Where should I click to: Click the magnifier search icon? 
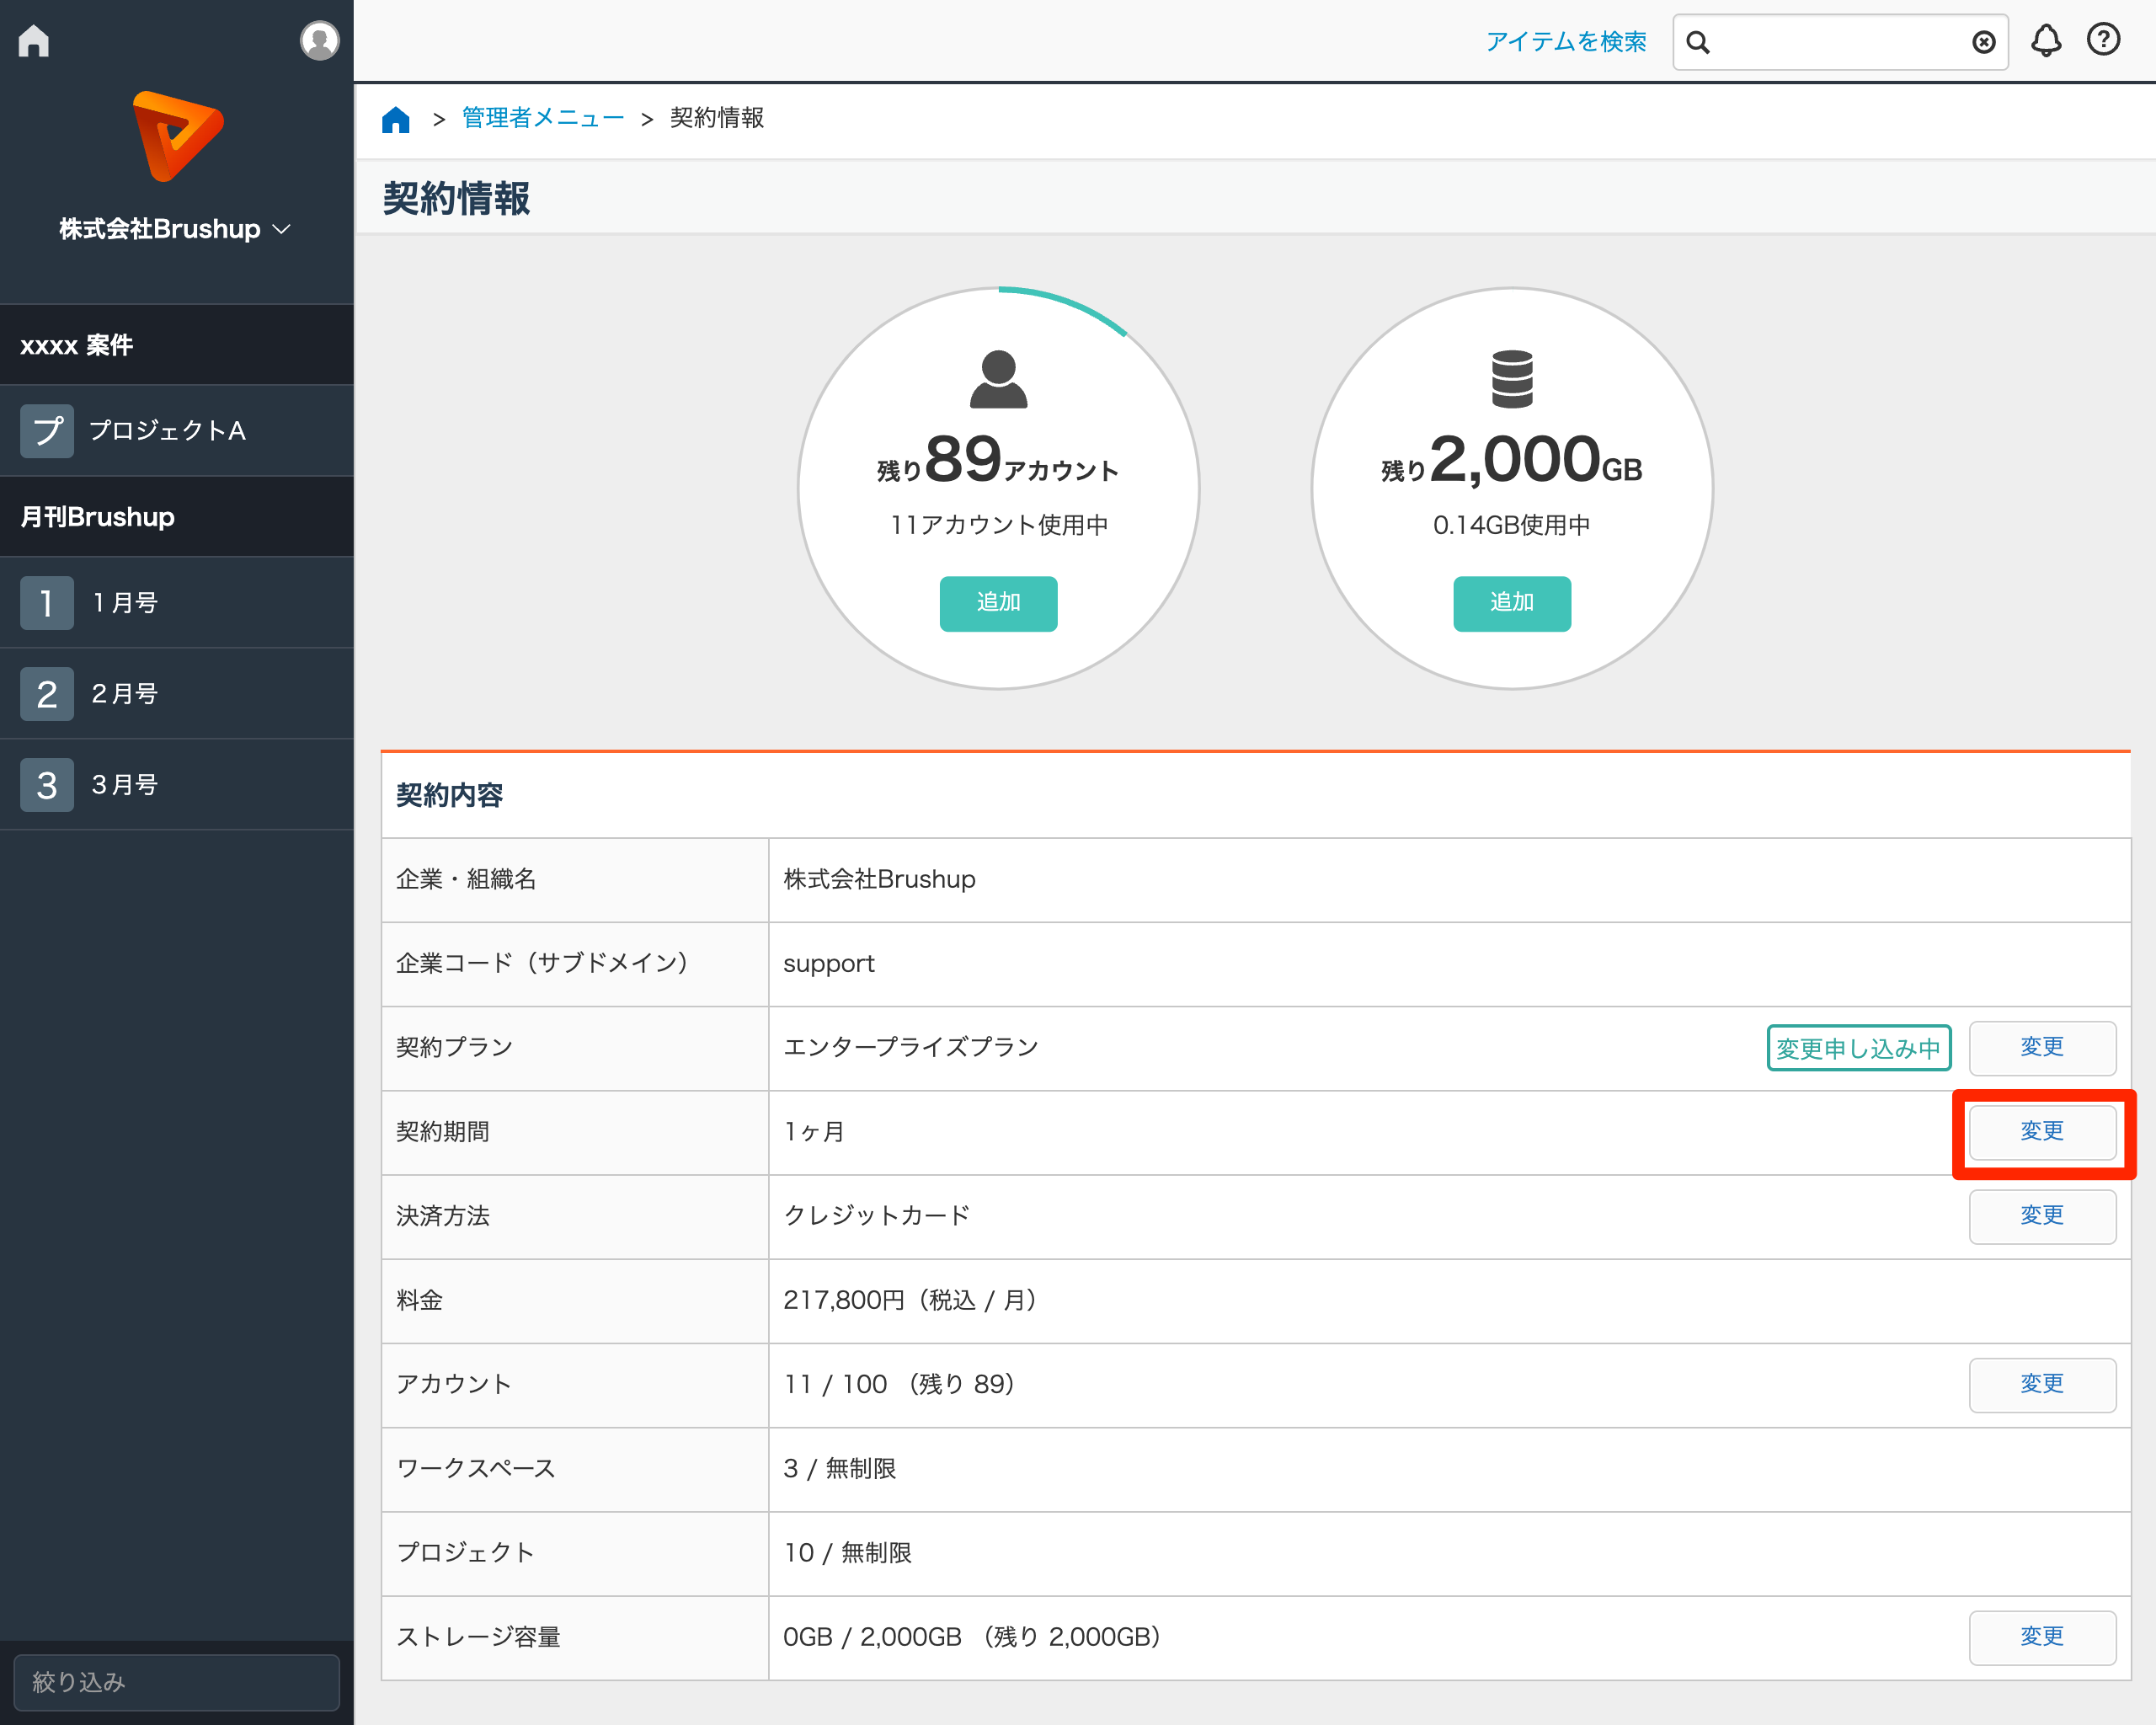tap(1698, 42)
